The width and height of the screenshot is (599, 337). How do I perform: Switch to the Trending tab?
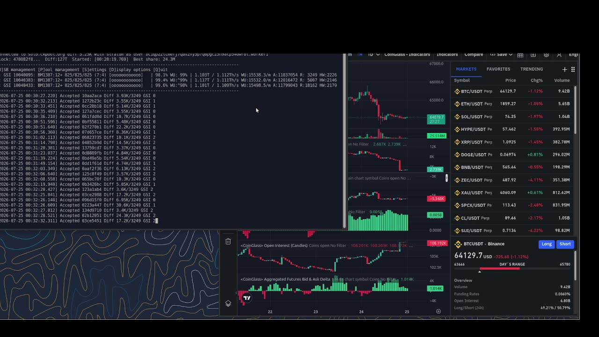click(532, 69)
